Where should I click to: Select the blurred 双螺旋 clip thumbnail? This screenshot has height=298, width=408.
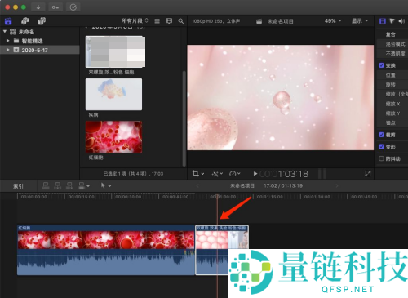(x=115, y=51)
